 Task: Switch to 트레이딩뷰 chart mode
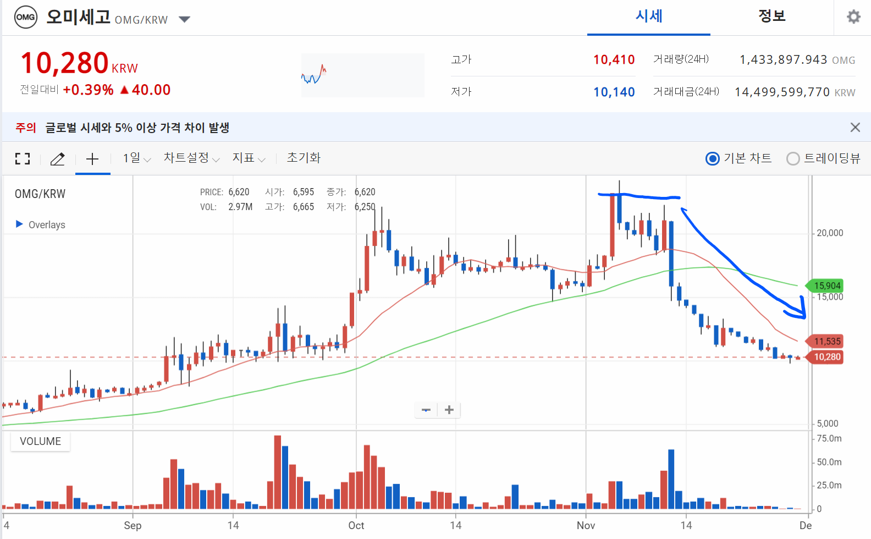[823, 158]
